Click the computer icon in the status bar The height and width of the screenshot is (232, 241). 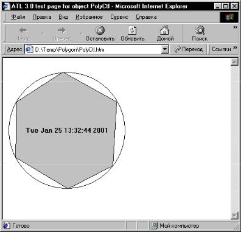pyautogui.click(x=155, y=225)
